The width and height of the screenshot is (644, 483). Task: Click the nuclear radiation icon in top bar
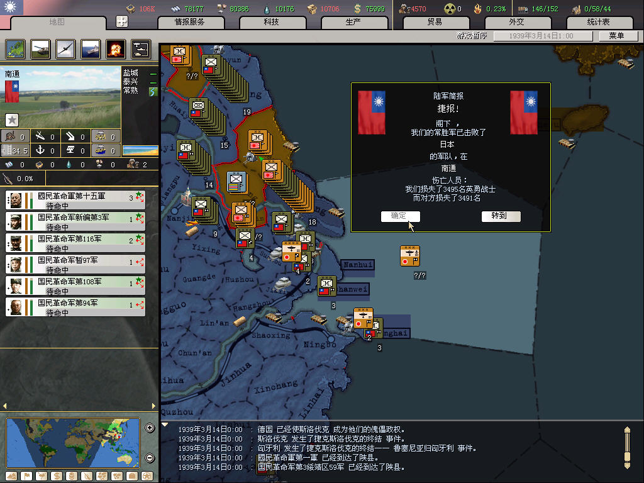(450, 9)
